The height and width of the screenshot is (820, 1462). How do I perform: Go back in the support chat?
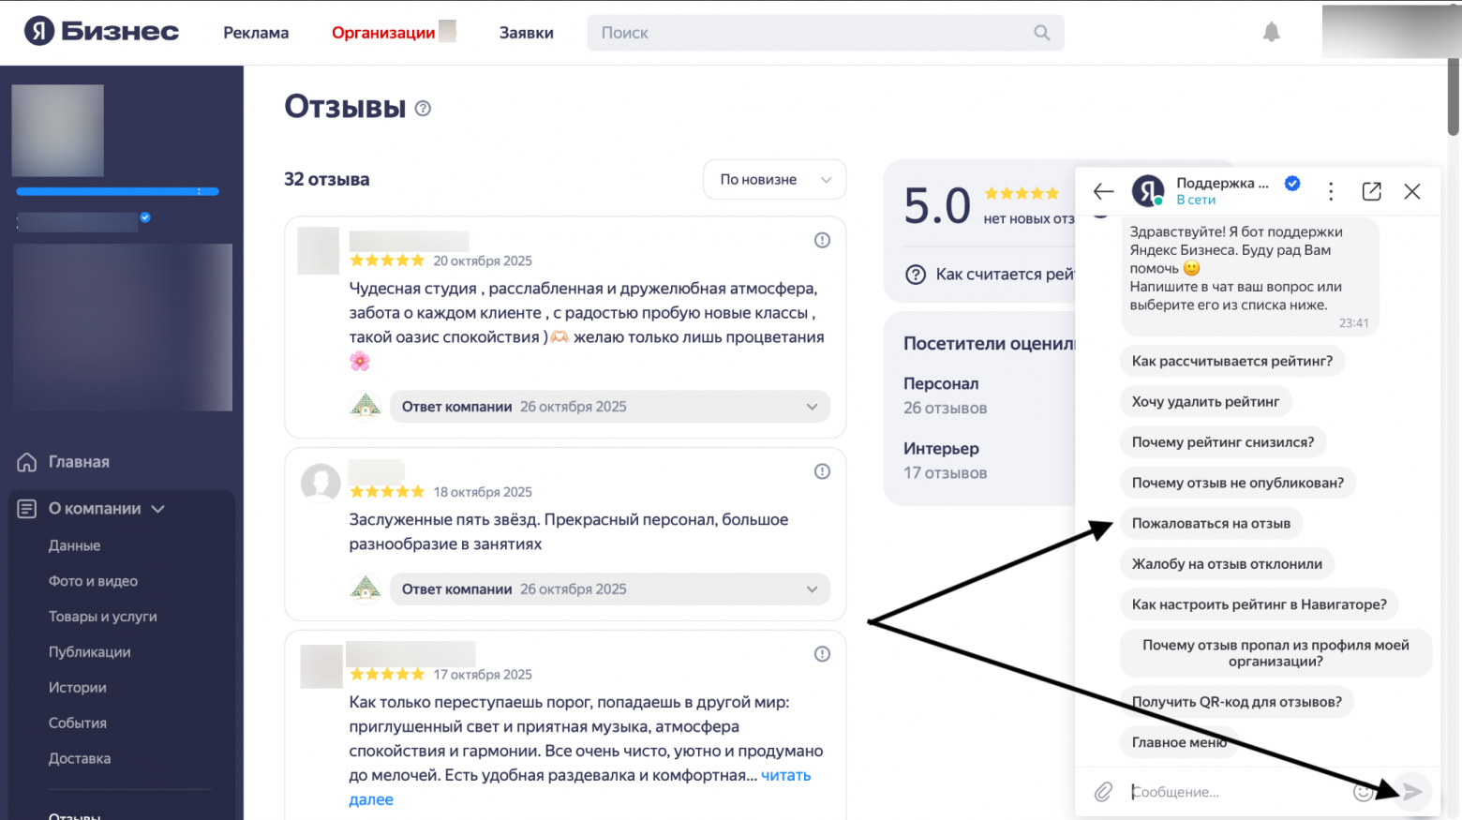1103,191
